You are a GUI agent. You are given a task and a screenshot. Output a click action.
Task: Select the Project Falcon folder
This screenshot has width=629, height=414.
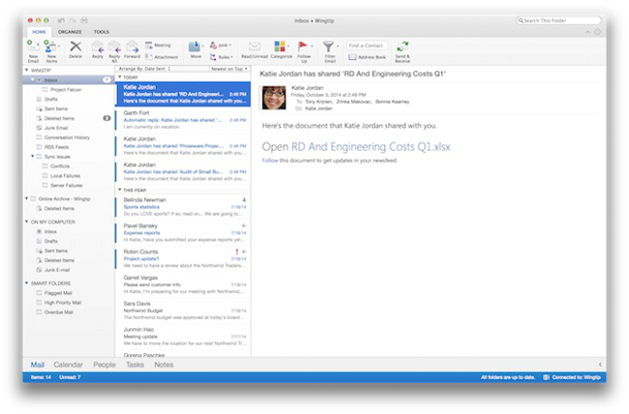coord(68,89)
